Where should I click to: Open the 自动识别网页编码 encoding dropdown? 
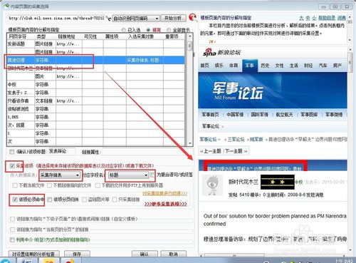(136, 19)
